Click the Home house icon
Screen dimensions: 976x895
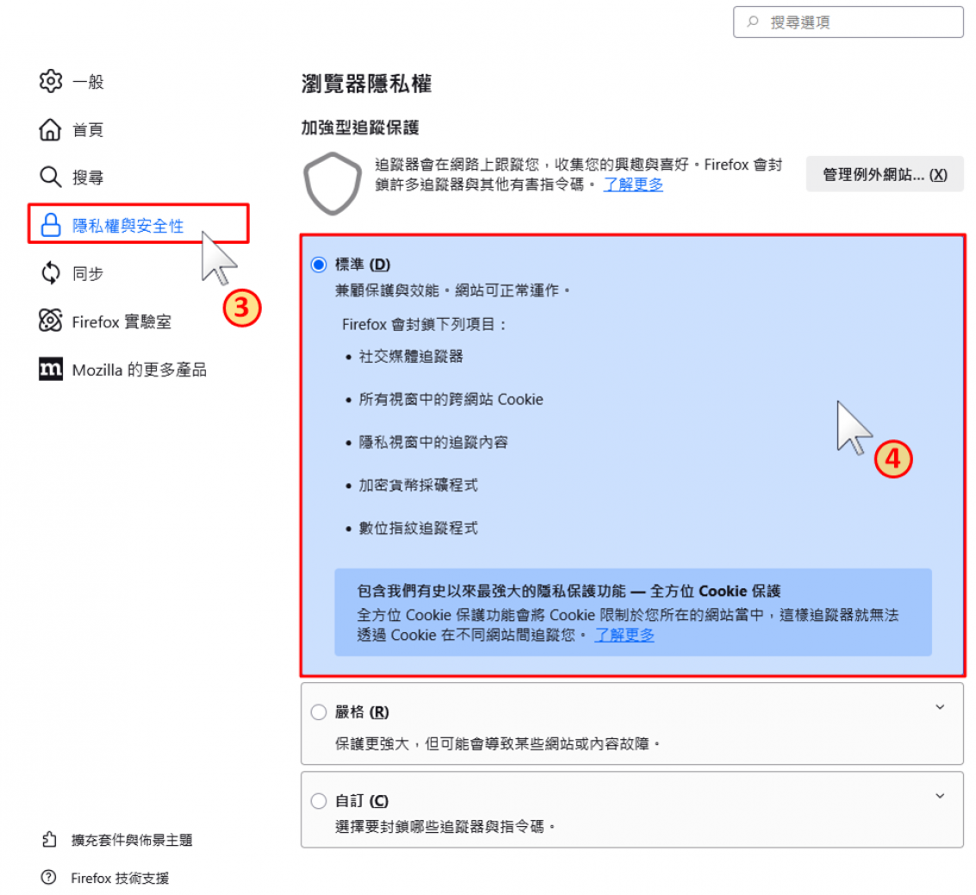click(51, 129)
